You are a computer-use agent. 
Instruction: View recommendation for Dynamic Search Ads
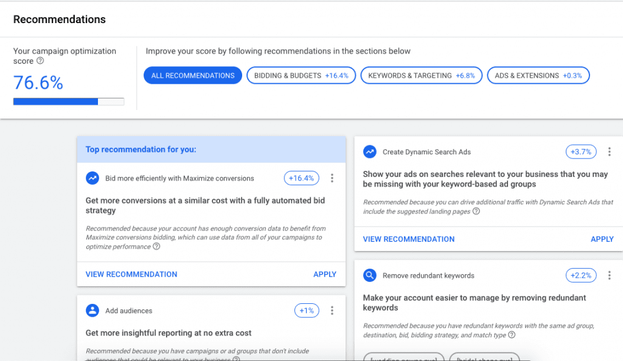tap(409, 239)
